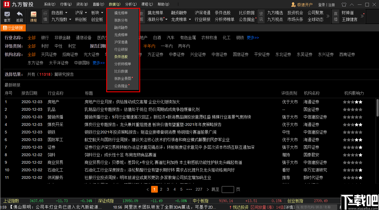Click the page number input box
Image resolution: width=379 pixels, height=210 pixels.
(228, 190)
